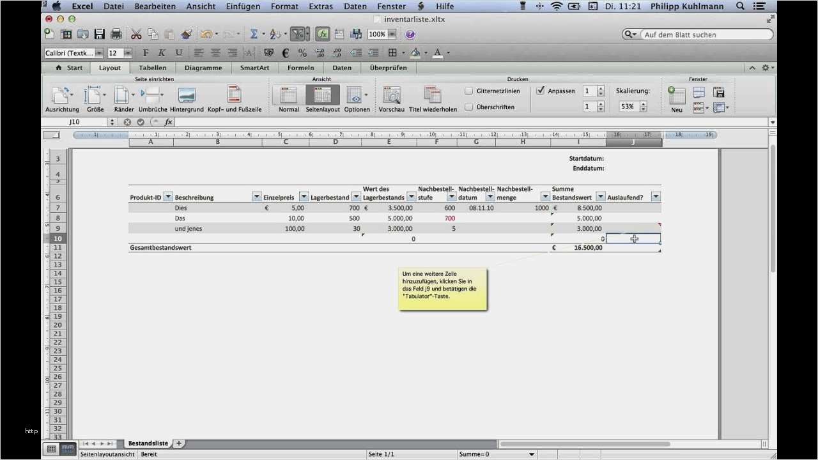Apply italic formatting with K button
Viewport: 818px width, 460px height.
[162, 53]
